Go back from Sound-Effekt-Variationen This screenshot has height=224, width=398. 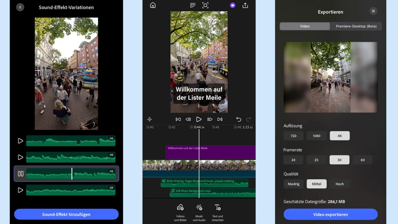tap(20, 7)
